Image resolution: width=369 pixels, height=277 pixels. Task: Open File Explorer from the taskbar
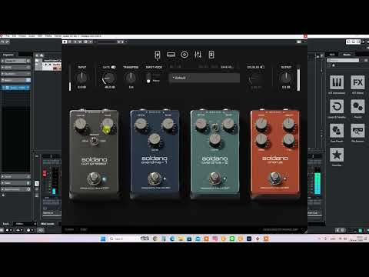pyautogui.click(x=181, y=239)
